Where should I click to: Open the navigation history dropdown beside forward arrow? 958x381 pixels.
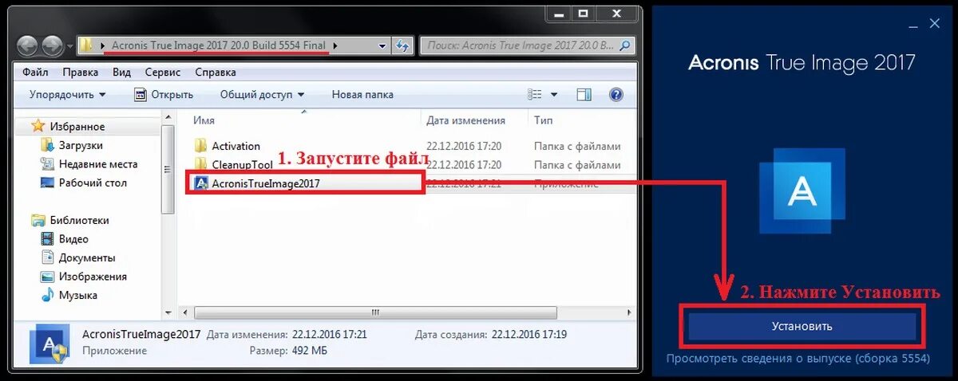(x=69, y=46)
